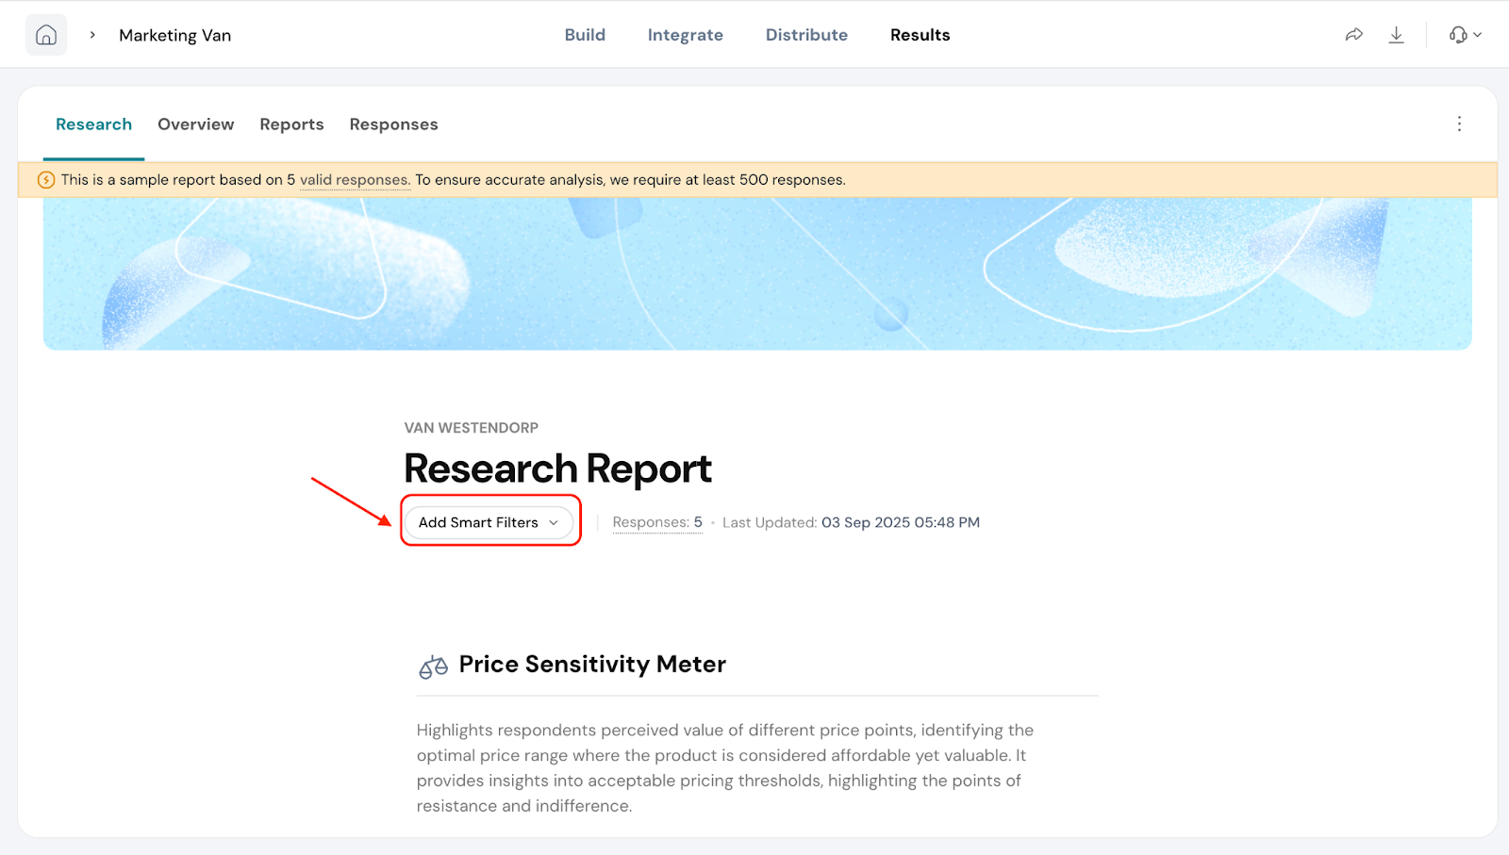The image size is (1509, 855).
Task: Click the 'valid responses' link in banner
Action: 354,180
